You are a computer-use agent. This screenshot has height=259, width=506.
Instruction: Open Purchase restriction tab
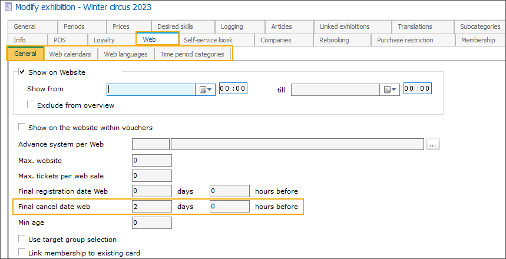point(413,40)
